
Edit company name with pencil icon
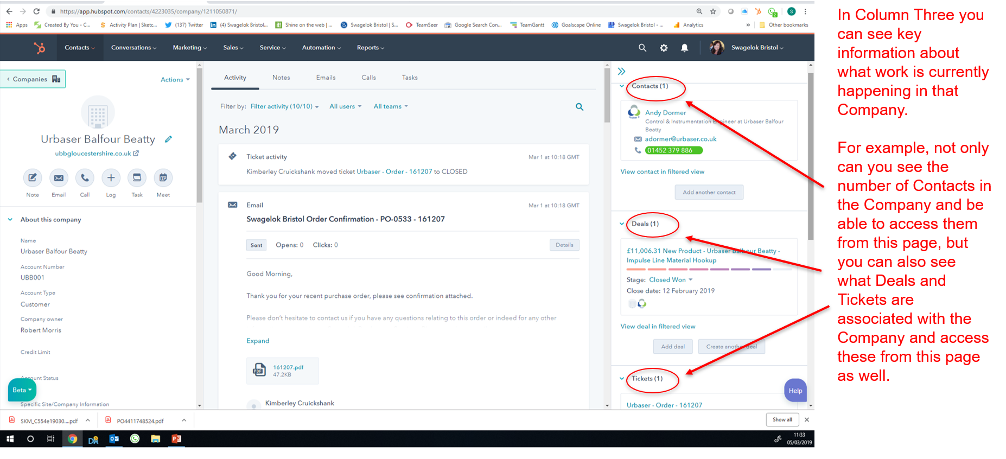(169, 139)
